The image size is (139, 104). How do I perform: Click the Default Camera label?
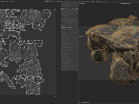point(125,3)
